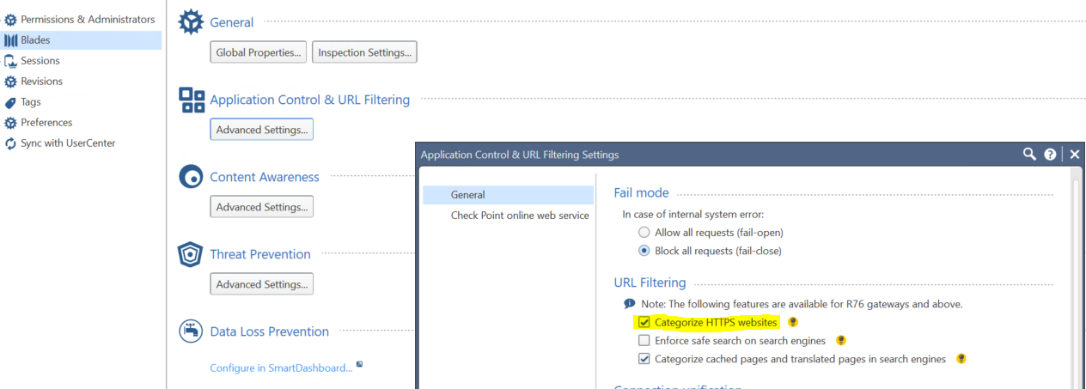Click hint bulb beside Enforce safe search
Viewport: 1086px width, 389px height.
pos(841,341)
